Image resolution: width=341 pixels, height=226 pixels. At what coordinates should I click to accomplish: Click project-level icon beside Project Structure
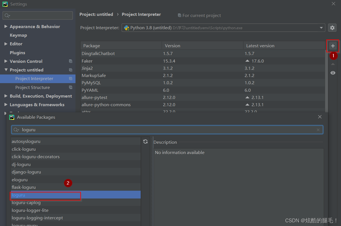coord(70,87)
